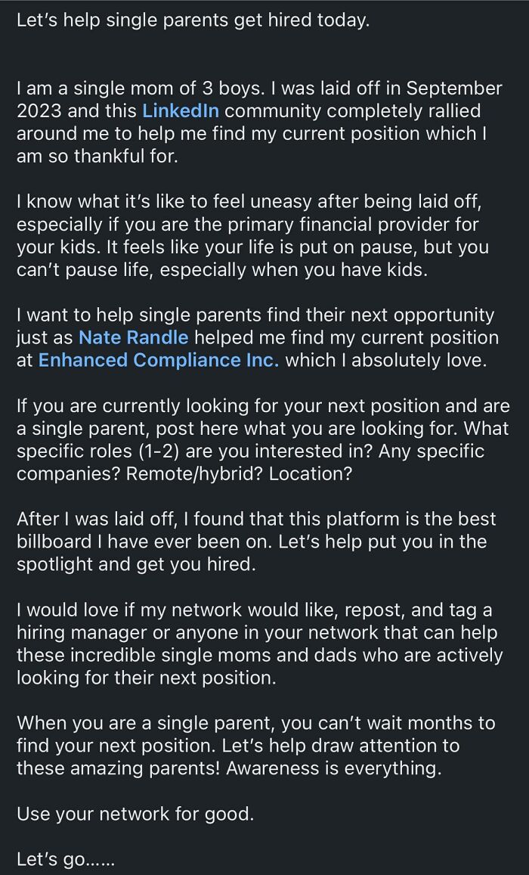
Task: Click the headline "Let's help single parents get hired today"
Action: 193,20
